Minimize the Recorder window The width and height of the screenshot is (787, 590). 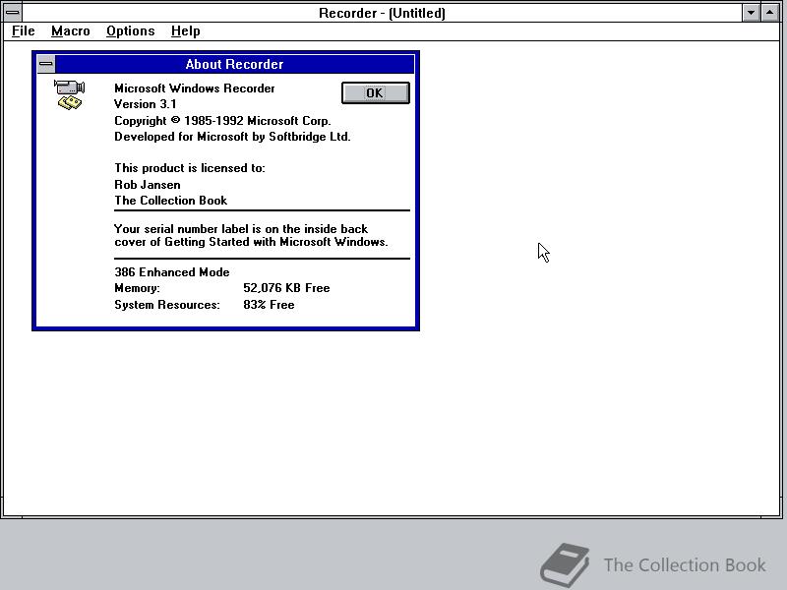[x=751, y=13]
